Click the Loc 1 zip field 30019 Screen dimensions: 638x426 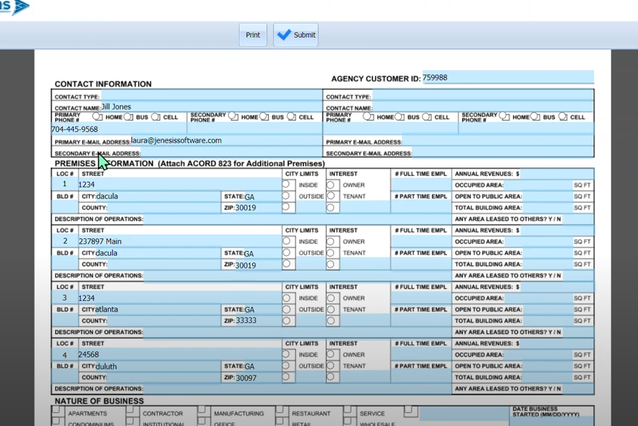258,207
